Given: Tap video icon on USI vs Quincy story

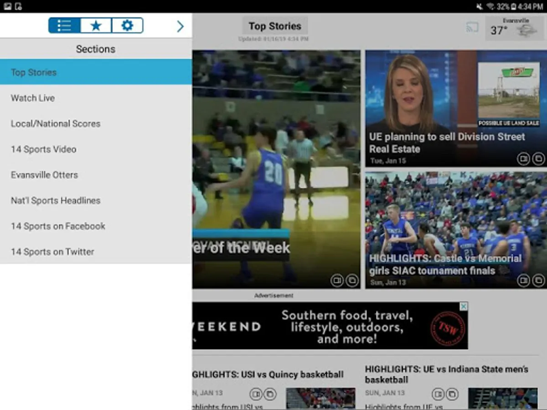Looking at the screenshot, I should coord(256,394).
